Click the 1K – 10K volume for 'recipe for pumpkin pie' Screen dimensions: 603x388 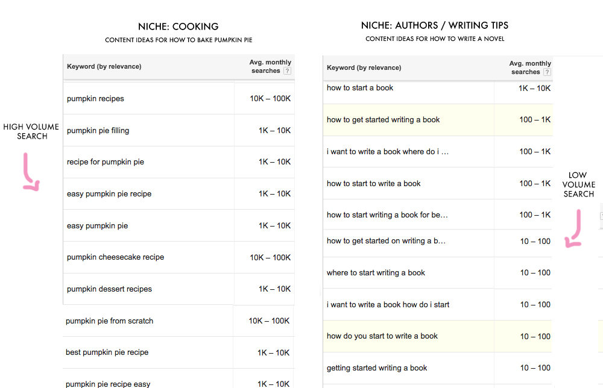click(274, 161)
